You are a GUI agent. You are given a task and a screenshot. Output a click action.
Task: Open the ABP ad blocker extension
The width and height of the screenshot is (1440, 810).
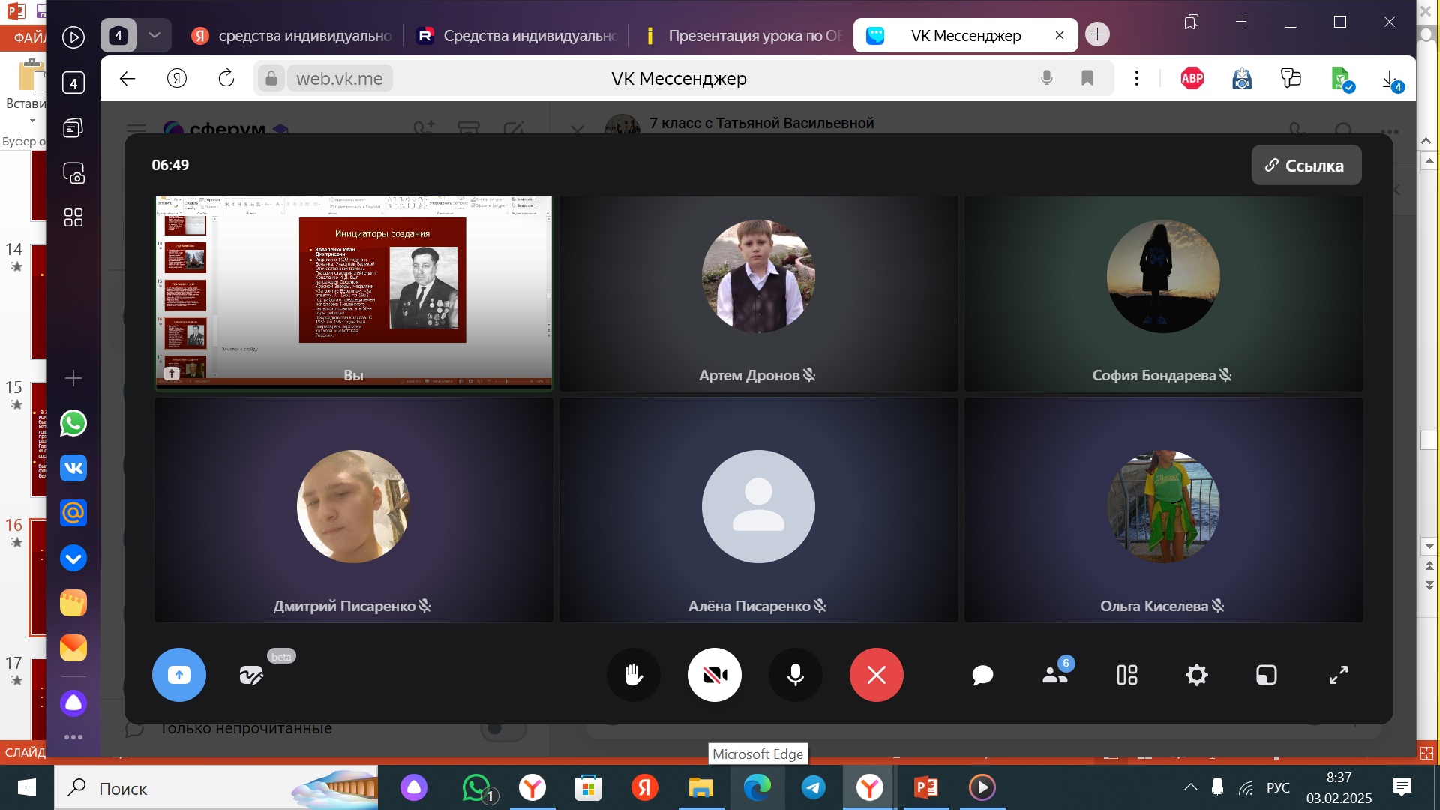[1192, 78]
